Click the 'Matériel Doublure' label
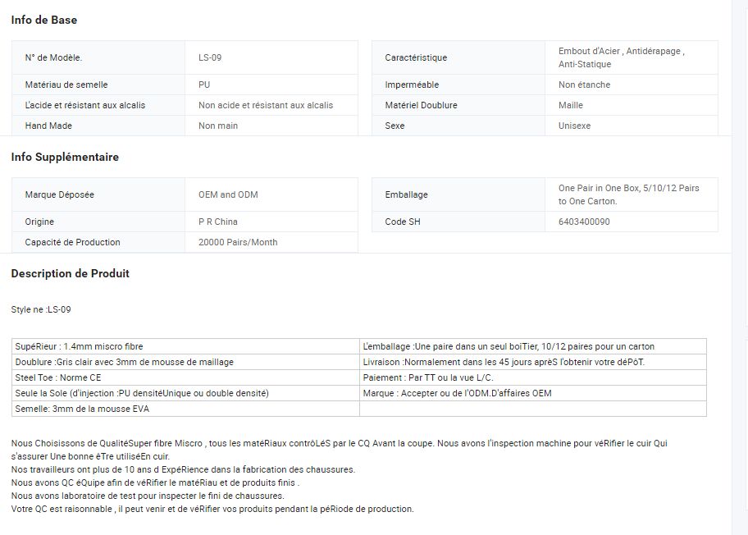This screenshot has width=748, height=535. 421,105
